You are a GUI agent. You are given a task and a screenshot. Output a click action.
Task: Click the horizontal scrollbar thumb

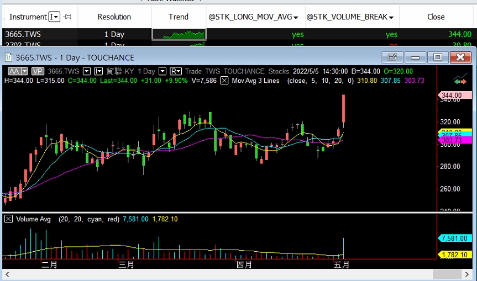click(x=447, y=274)
